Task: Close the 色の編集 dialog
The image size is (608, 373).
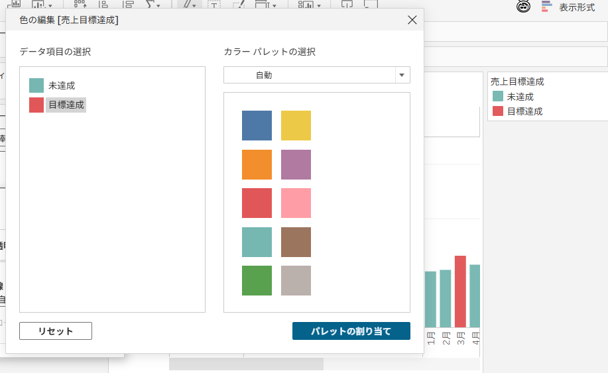Action: (412, 20)
